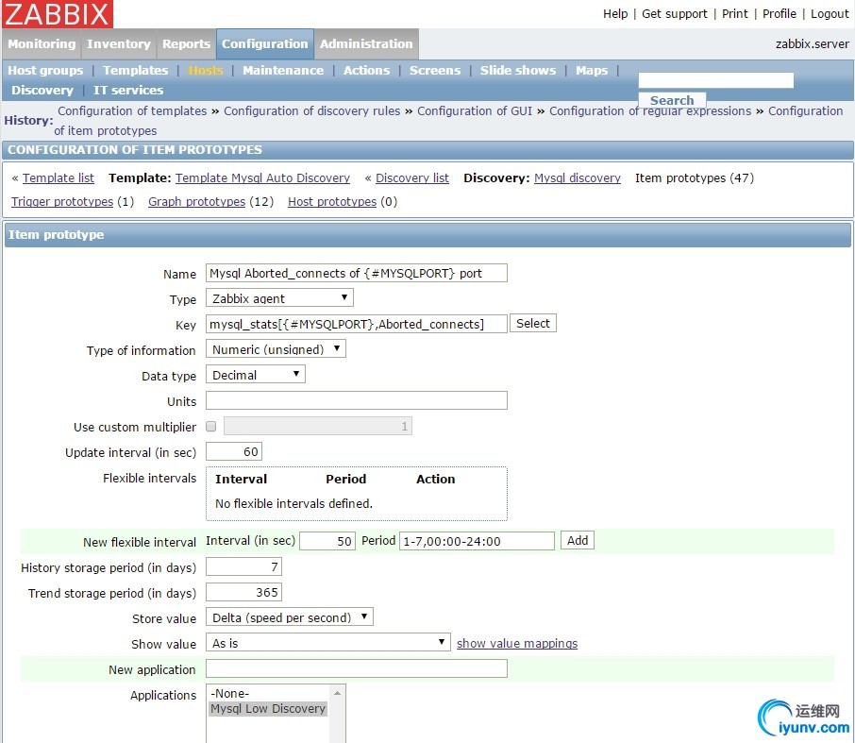Go to the Reports tab
The image size is (855, 743).
[186, 43]
